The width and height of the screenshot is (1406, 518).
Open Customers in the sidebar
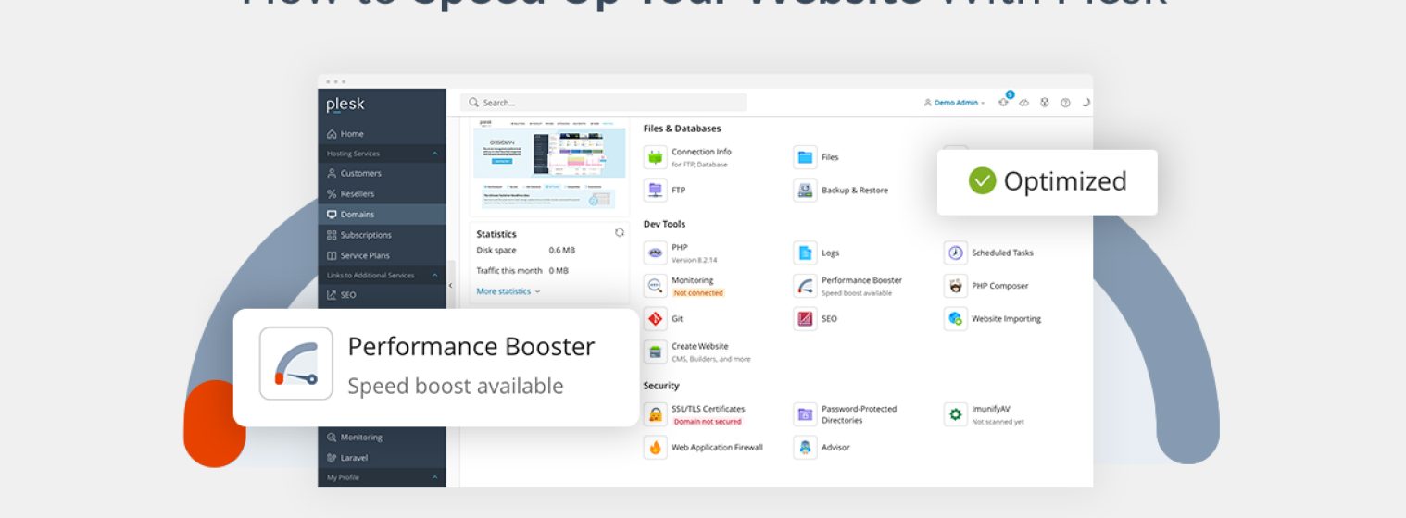tap(382, 174)
